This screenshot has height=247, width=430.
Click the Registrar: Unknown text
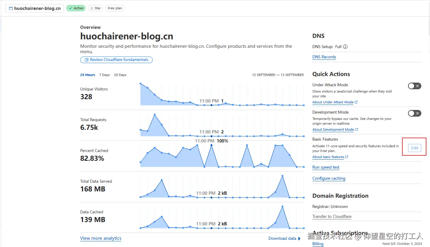pyautogui.click(x=330, y=206)
